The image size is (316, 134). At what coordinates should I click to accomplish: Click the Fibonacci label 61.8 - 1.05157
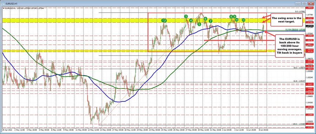[299, 81]
